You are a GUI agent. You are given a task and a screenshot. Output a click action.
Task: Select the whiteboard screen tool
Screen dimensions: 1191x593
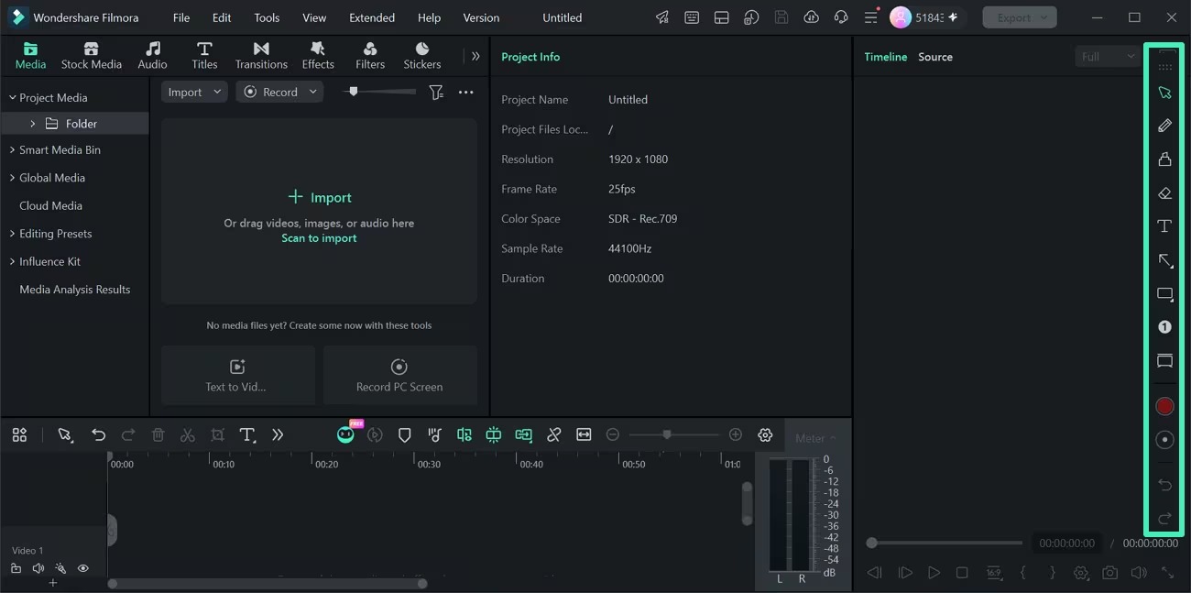1164,361
